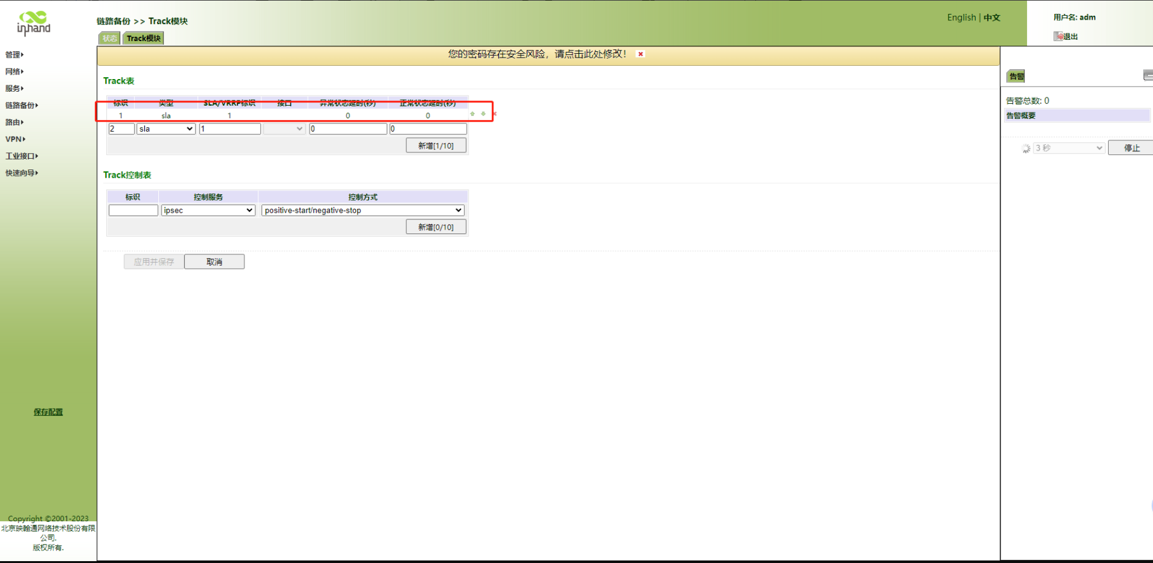Switch to the 状态 tab
Screen dimensions: 1153x563
pos(110,39)
